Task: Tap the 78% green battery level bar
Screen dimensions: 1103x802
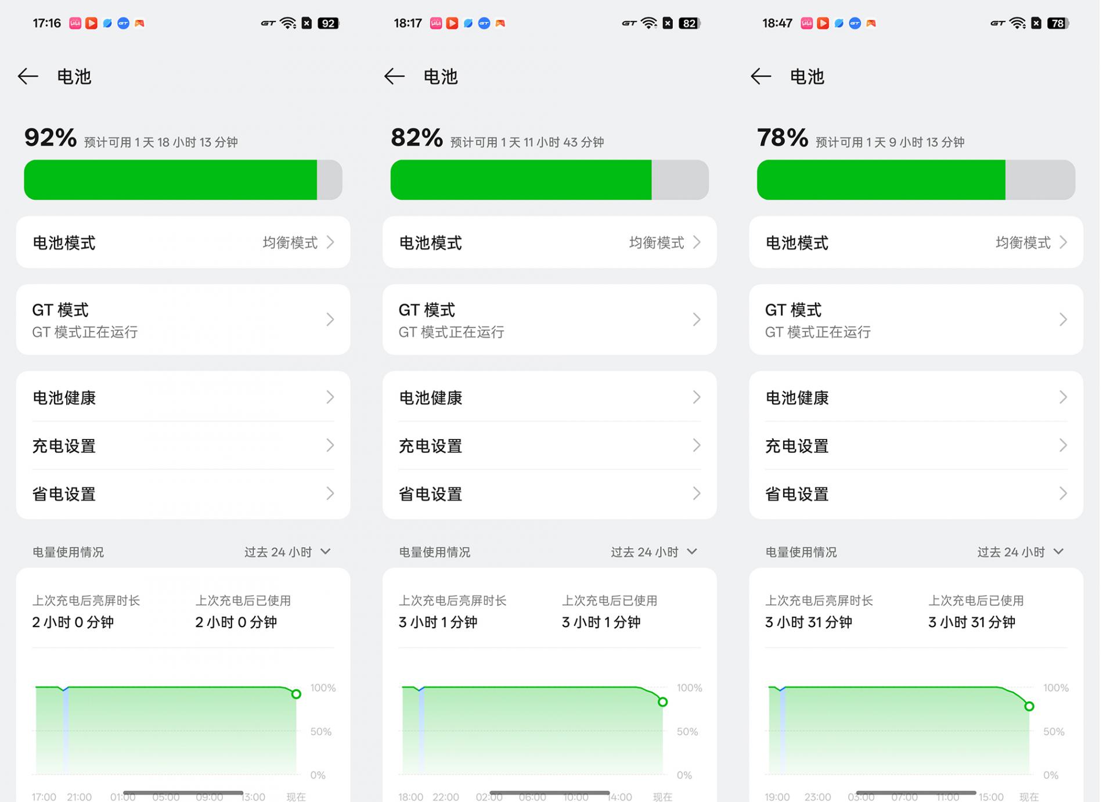Action: [916, 180]
